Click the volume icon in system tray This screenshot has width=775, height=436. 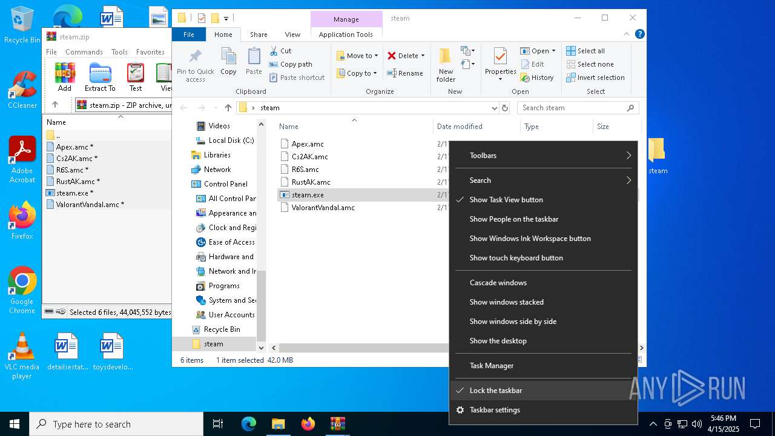(x=696, y=424)
